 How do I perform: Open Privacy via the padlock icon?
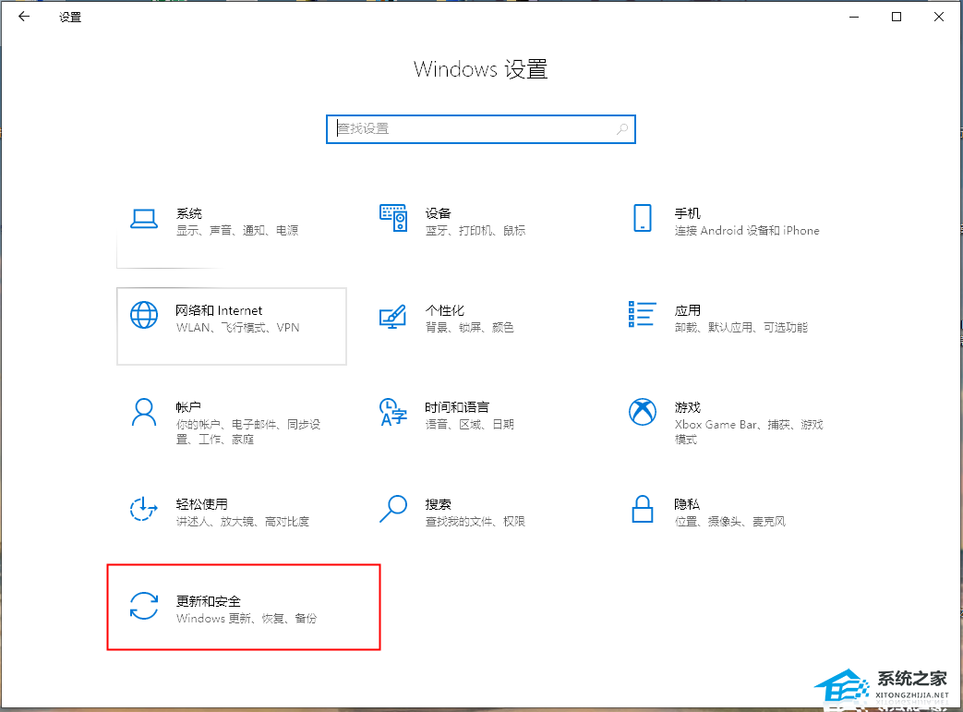pyautogui.click(x=642, y=509)
